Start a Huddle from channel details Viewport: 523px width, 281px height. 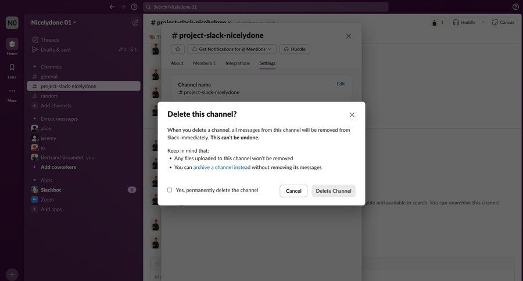coord(295,49)
